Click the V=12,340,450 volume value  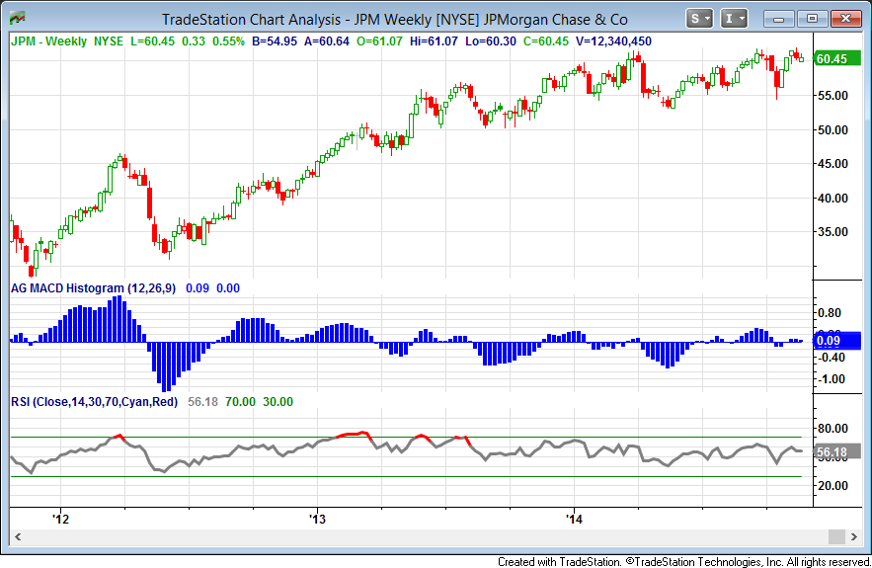click(x=613, y=41)
